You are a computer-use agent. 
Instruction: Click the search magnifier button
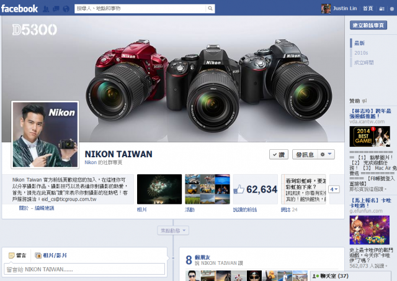click(210, 8)
